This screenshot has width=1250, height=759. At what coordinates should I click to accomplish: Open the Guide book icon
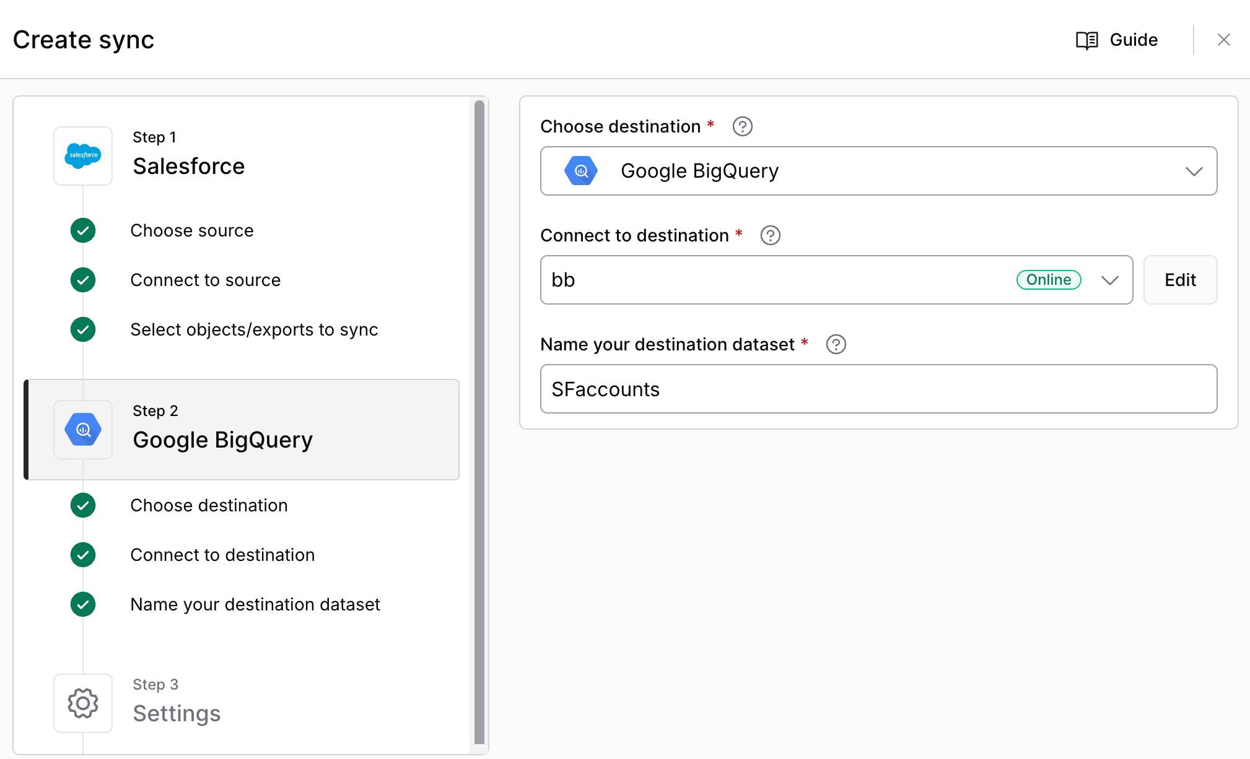click(1086, 40)
